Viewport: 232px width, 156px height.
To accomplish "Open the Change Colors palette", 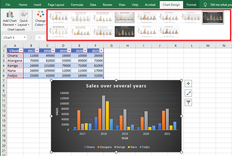I will click(40, 18).
